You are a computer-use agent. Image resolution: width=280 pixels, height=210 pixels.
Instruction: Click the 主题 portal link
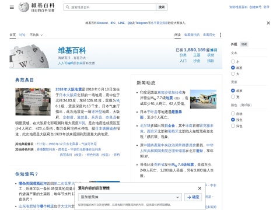[197, 55]
